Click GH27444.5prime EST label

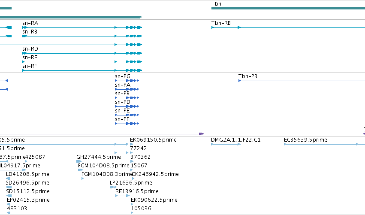pyautogui.click(x=99, y=157)
